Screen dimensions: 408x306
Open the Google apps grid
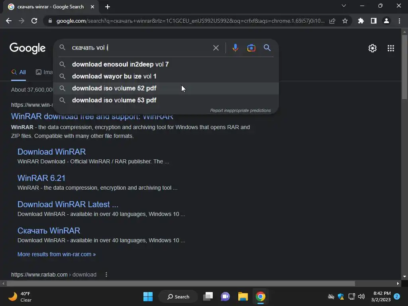click(390, 48)
